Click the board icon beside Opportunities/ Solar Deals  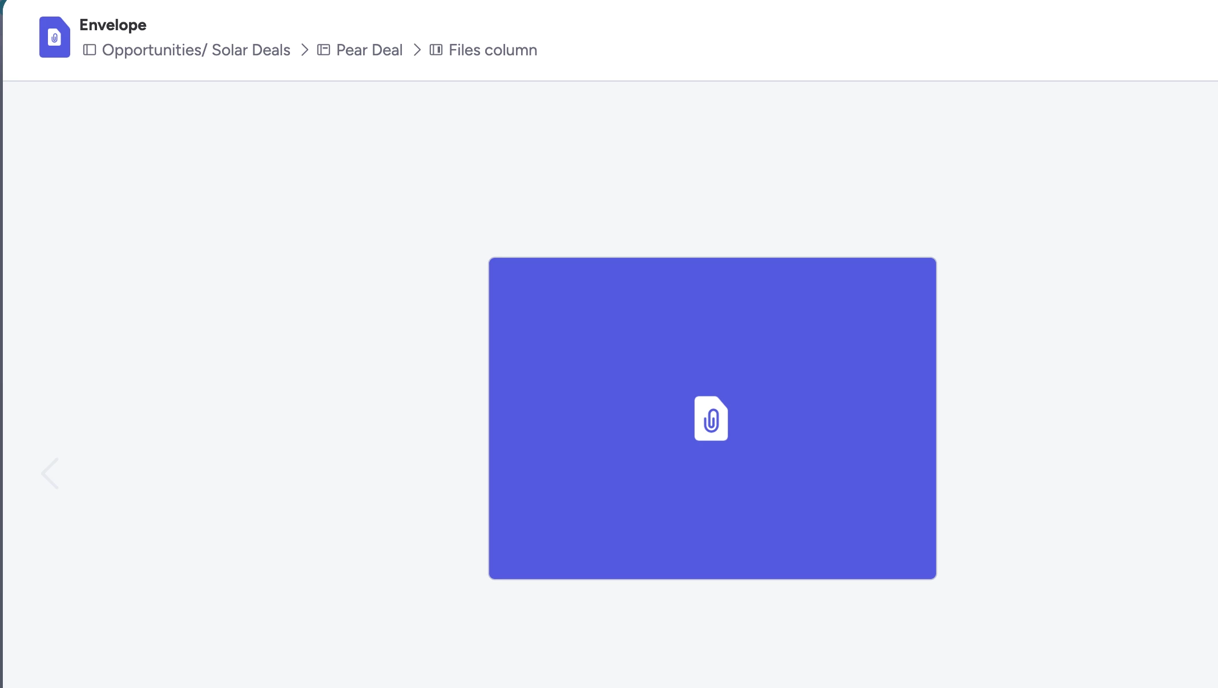pos(90,50)
